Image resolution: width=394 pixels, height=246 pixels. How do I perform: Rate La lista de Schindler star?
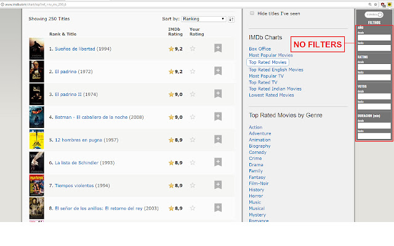click(193, 162)
